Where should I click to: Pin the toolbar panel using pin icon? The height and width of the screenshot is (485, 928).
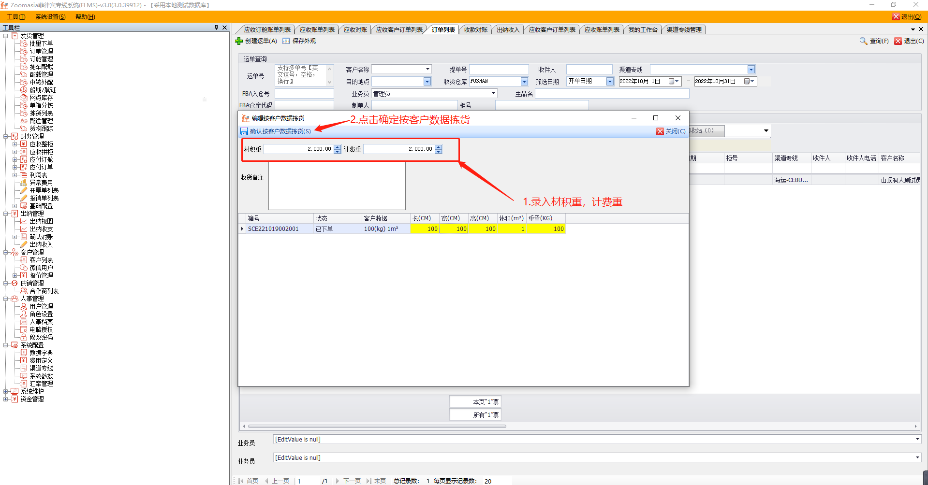[x=216, y=28]
